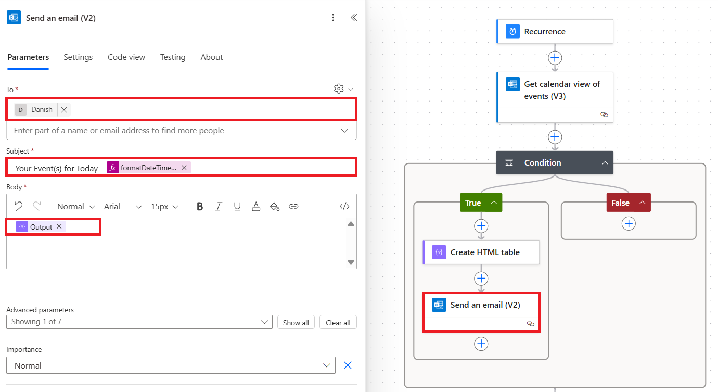Open the settings gear on the To field
This screenshot has width=718, height=392.
(x=339, y=89)
